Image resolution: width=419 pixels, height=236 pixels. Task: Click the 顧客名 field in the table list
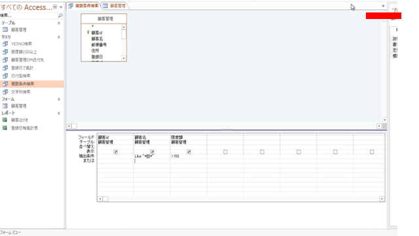(x=97, y=39)
